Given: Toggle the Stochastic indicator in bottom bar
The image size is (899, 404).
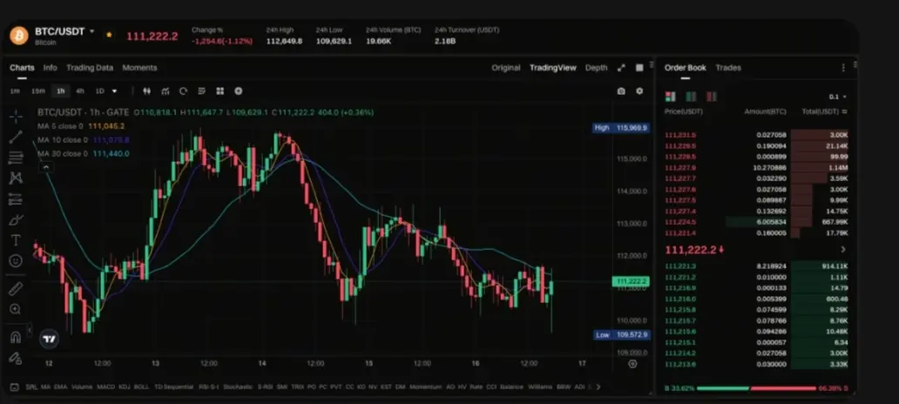Looking at the screenshot, I should click(x=238, y=387).
